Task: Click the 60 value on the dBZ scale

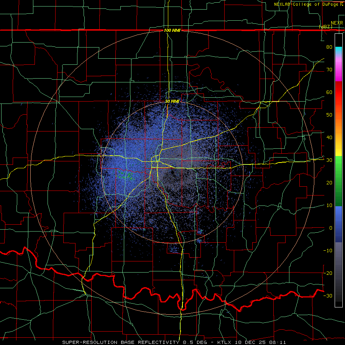Action: [329, 92]
